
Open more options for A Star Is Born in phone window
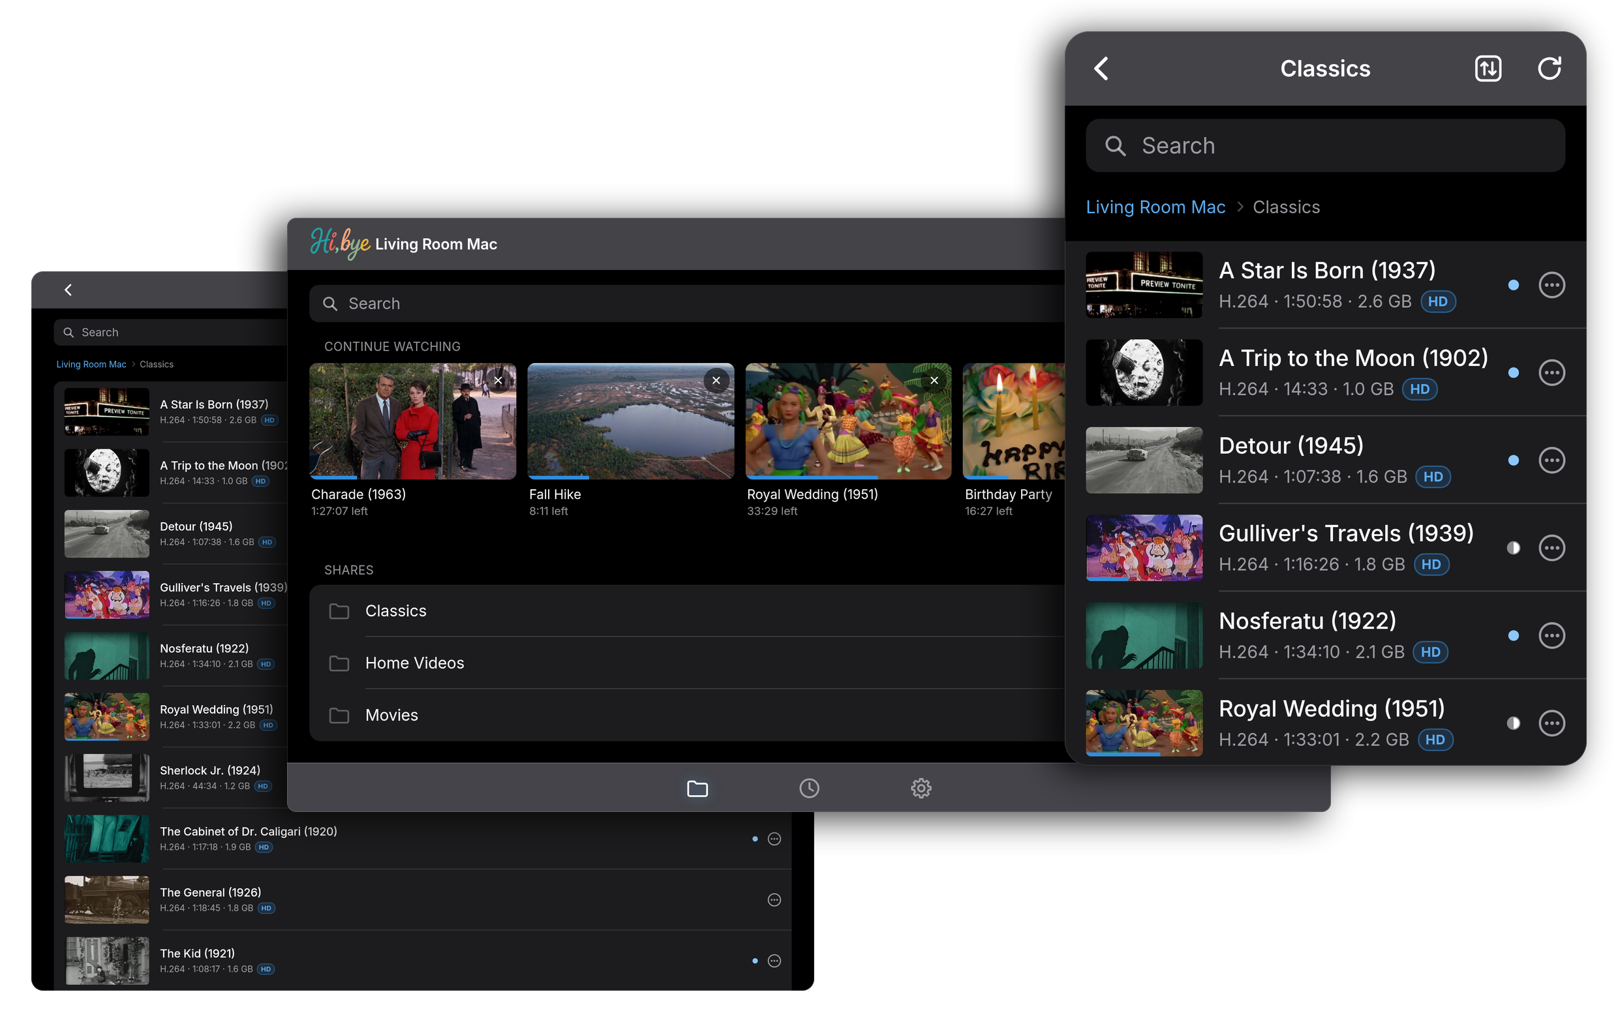(1551, 286)
